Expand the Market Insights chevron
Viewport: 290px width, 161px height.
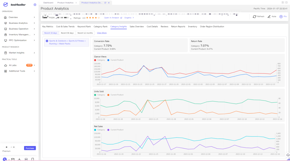tap(34, 53)
